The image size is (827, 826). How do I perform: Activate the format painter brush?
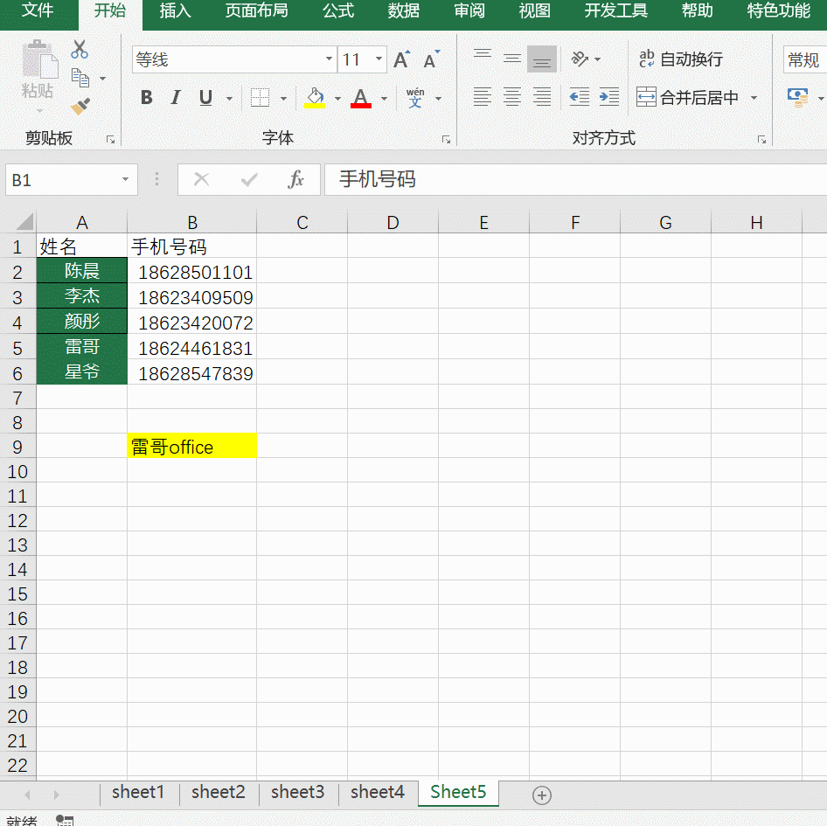pyautogui.click(x=80, y=106)
